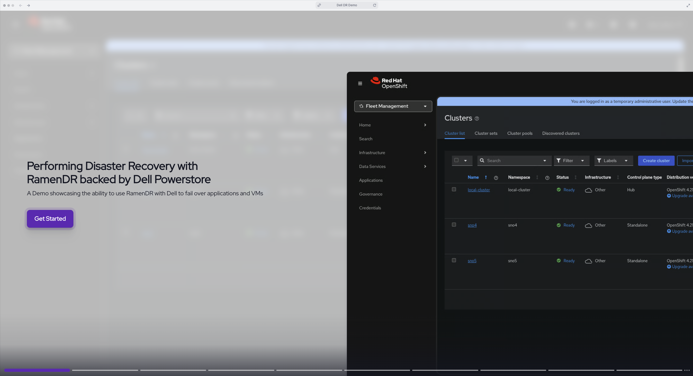Screen dimensions: 693x376
Task: Sort by Status column arrows
Action: tap(575, 177)
